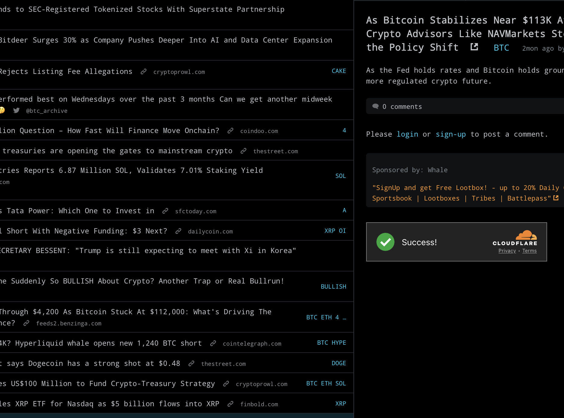Click the Twitter bird icon near @btc_archive

pos(17,111)
